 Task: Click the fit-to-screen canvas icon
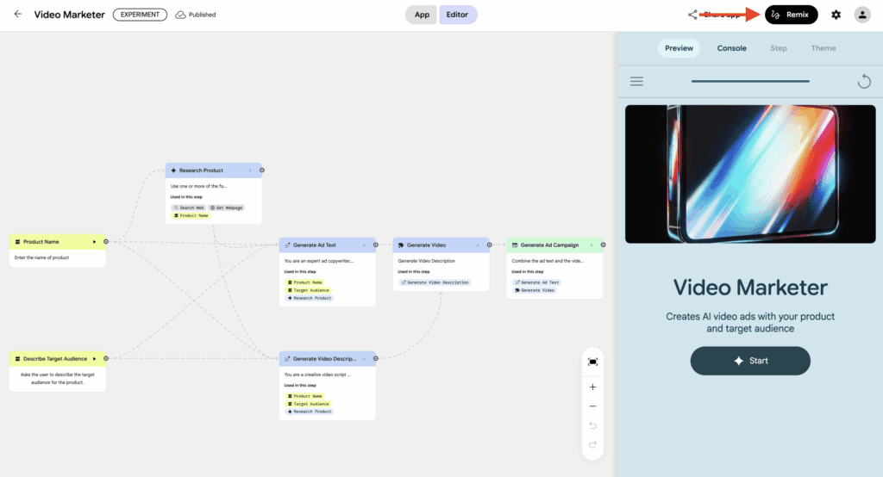tap(592, 362)
